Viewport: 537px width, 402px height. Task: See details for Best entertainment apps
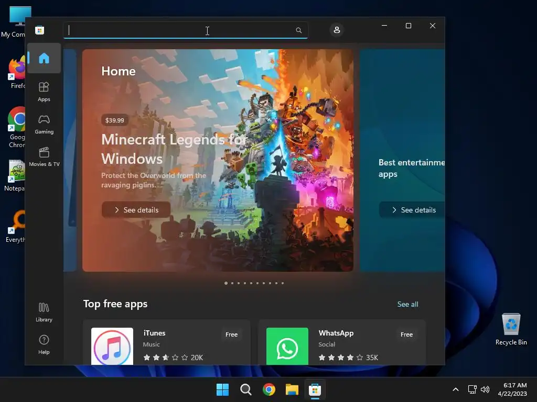[412, 210]
